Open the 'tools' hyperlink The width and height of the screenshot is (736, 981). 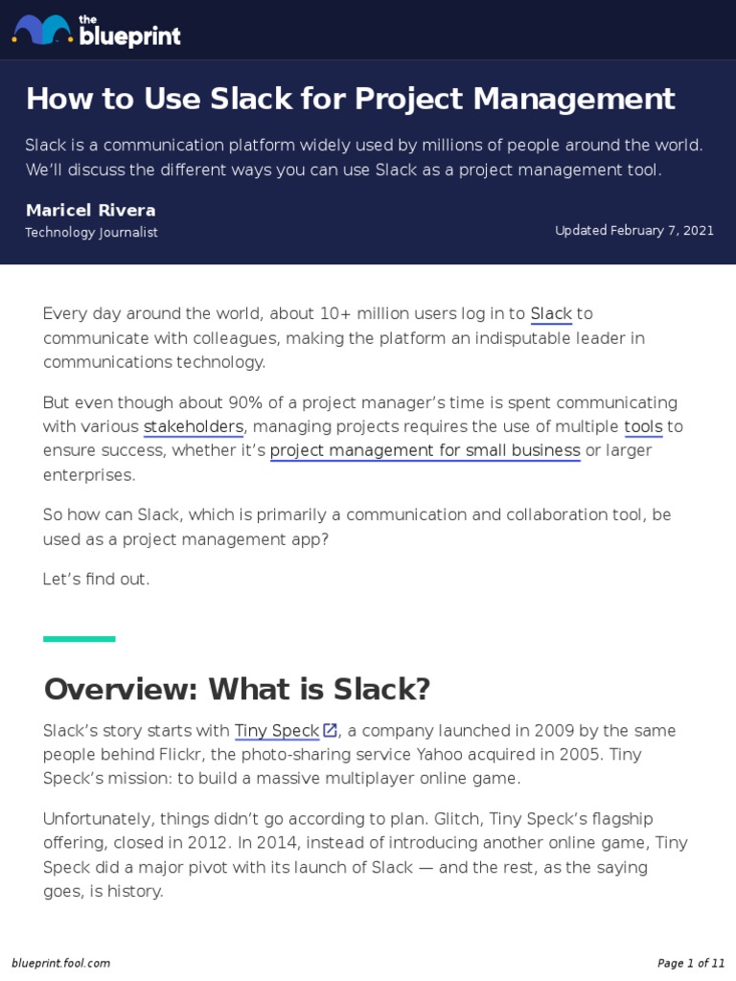pyautogui.click(x=643, y=426)
